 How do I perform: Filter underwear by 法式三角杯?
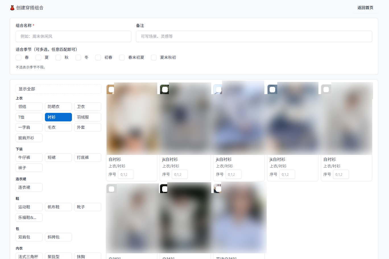point(29,256)
